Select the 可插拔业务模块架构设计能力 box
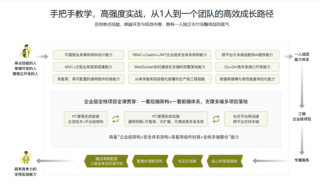Viewport: 320px width, 188px height. coord(89,55)
